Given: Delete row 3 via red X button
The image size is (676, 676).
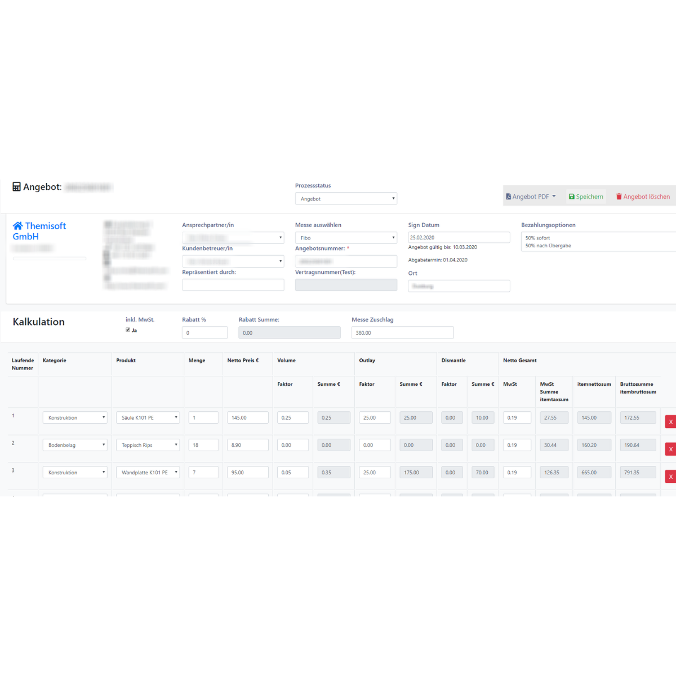Looking at the screenshot, I should 670,477.
